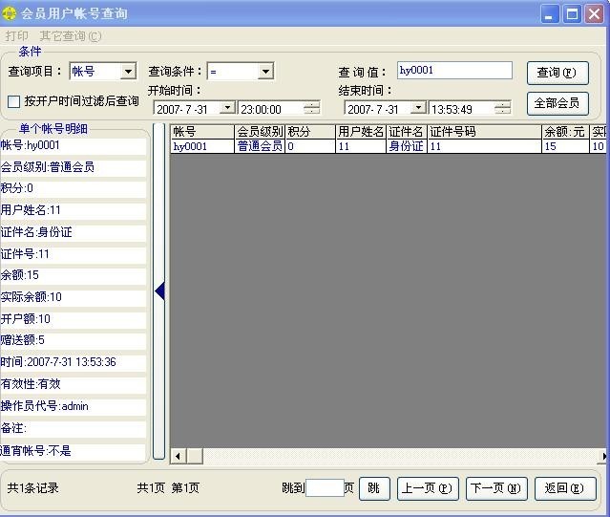Click the detail line 证件号:11

[x=73, y=254]
